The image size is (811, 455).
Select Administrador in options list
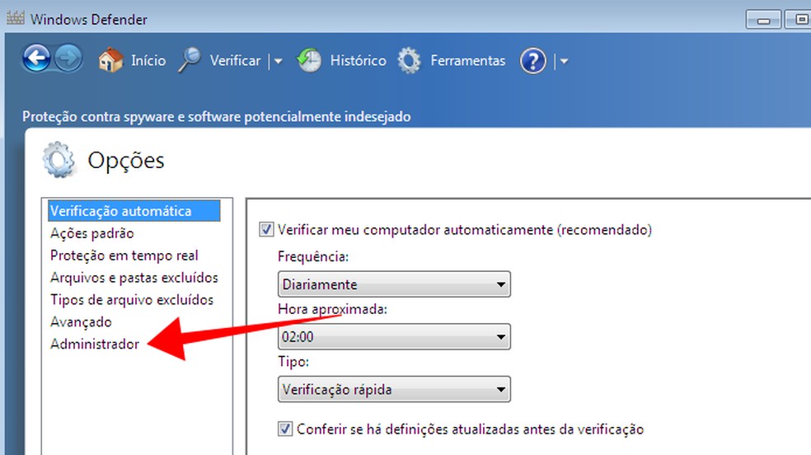click(x=95, y=344)
